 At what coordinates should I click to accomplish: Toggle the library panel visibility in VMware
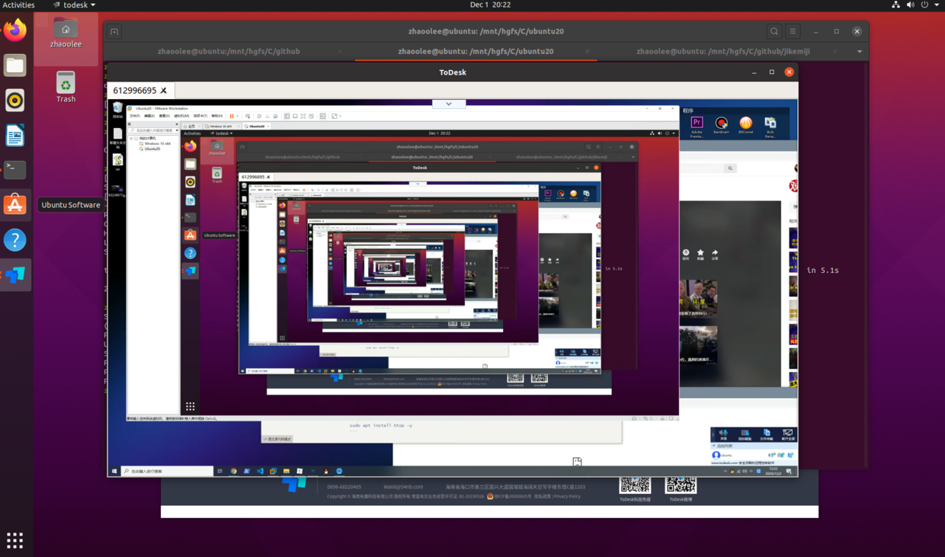click(287, 116)
